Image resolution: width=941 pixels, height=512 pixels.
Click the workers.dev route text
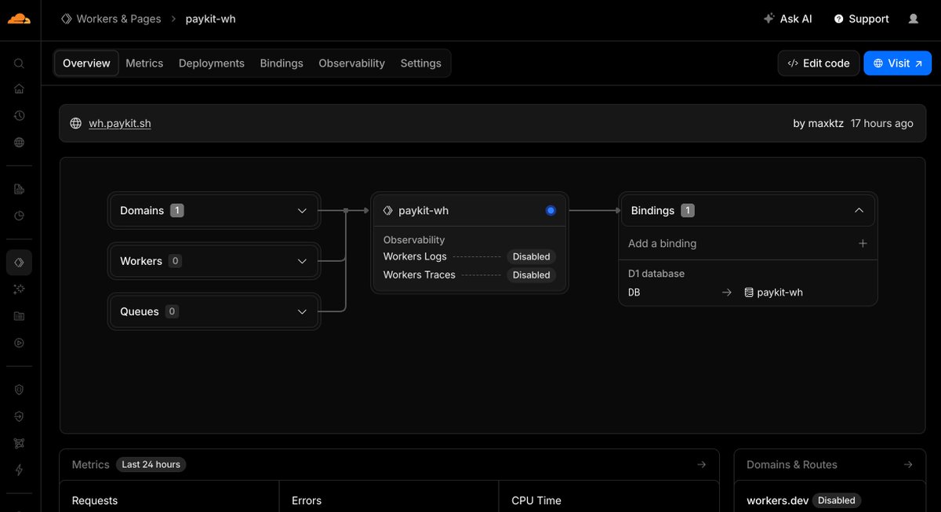pos(778,500)
